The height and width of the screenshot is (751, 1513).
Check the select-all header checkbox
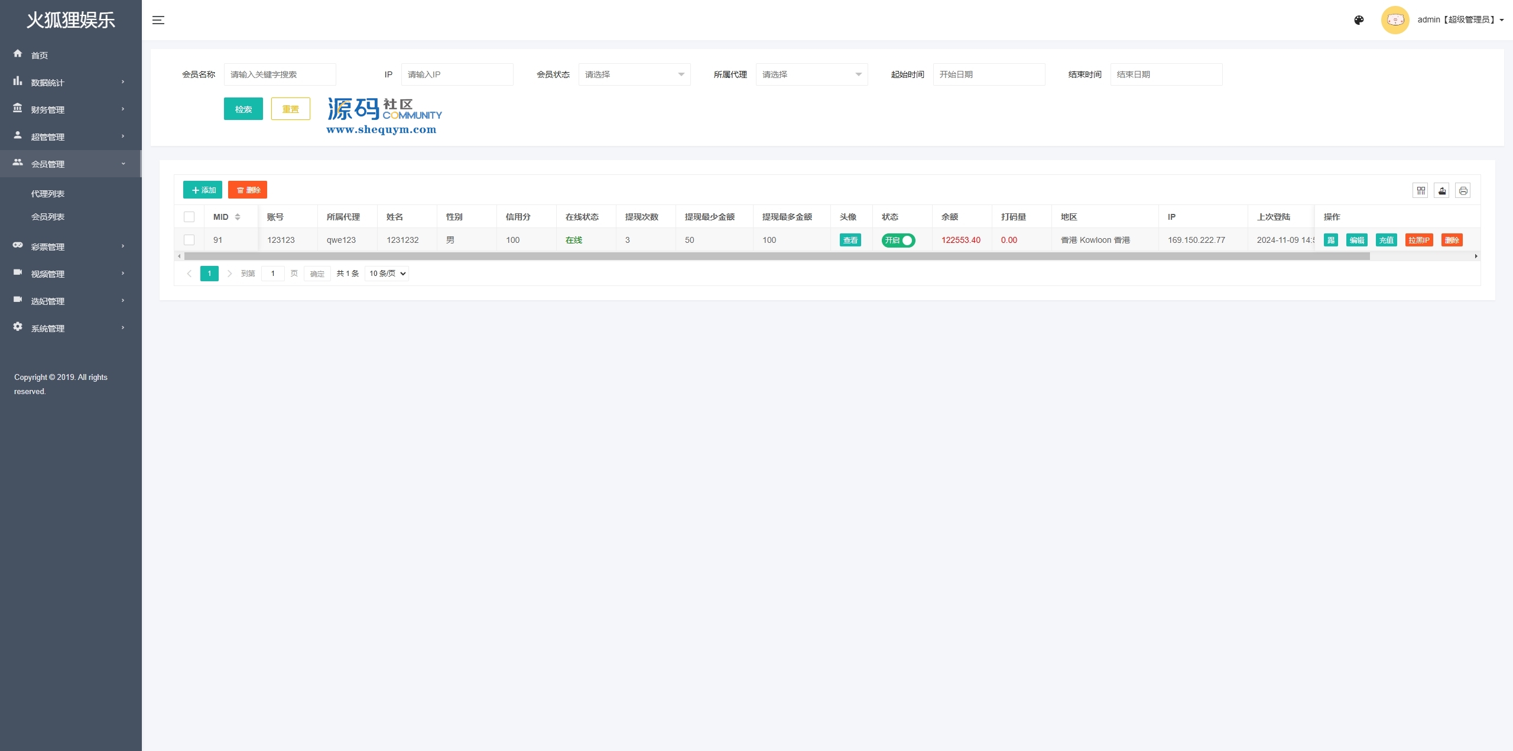(189, 217)
